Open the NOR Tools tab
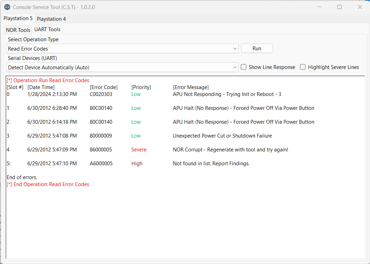The width and height of the screenshot is (370, 264). (18, 30)
